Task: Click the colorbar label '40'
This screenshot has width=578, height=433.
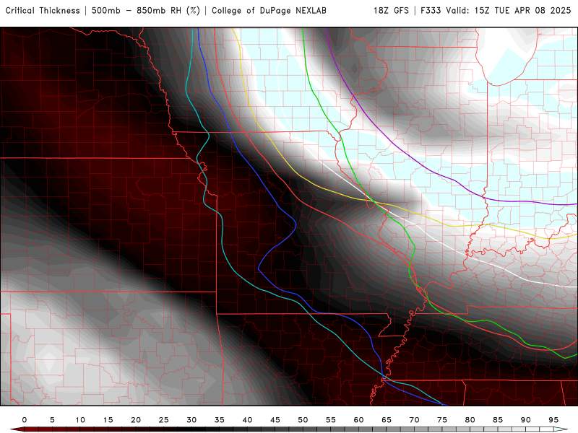Action: pos(247,420)
